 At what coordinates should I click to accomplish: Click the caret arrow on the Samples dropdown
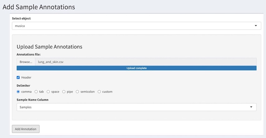251,107
